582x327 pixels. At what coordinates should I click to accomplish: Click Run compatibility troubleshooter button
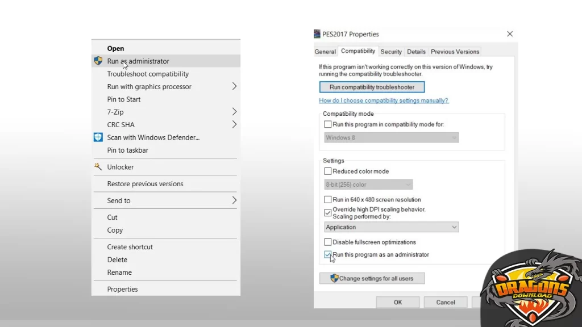coord(372,87)
